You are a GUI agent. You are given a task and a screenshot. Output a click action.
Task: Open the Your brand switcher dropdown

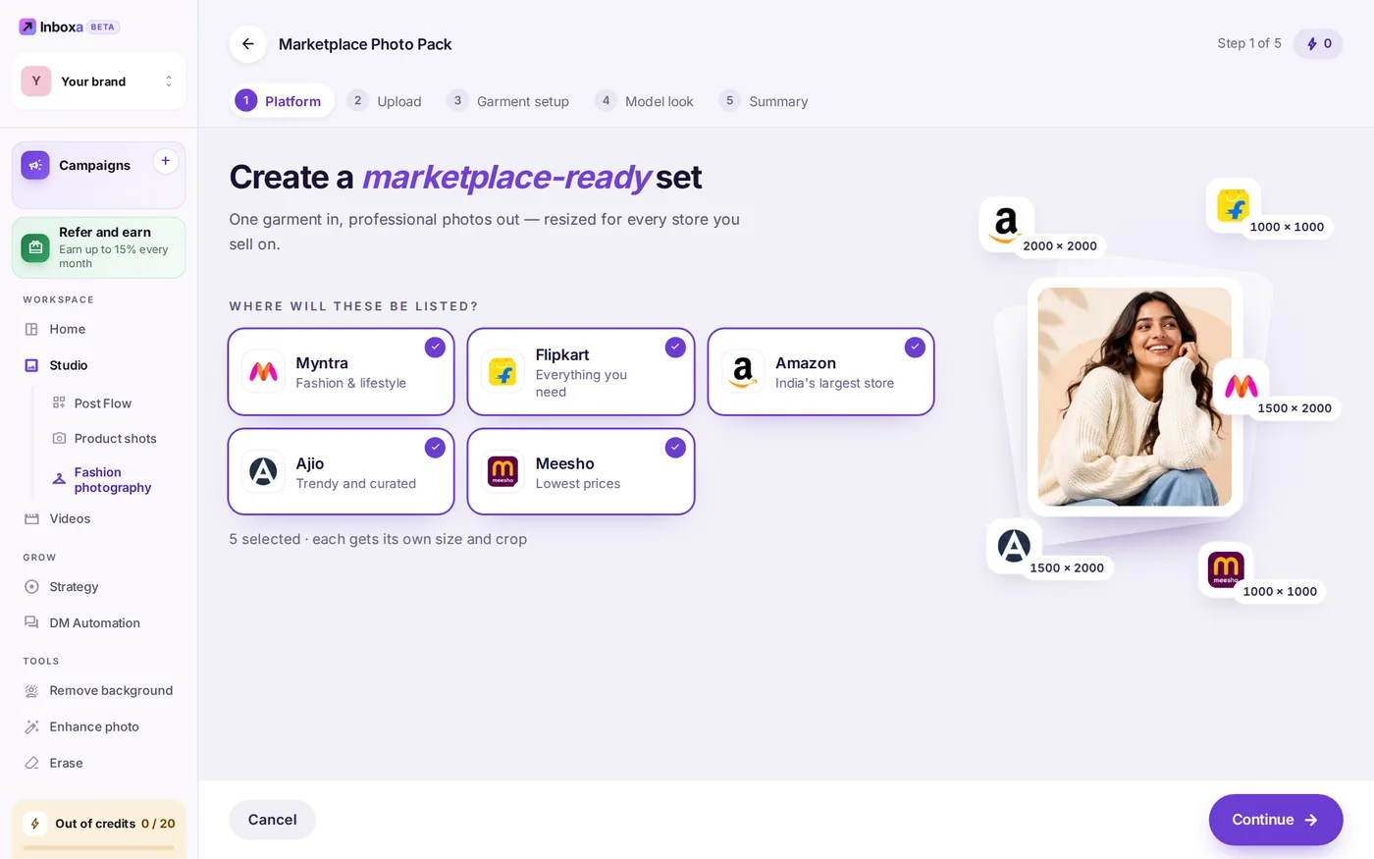coord(98,81)
